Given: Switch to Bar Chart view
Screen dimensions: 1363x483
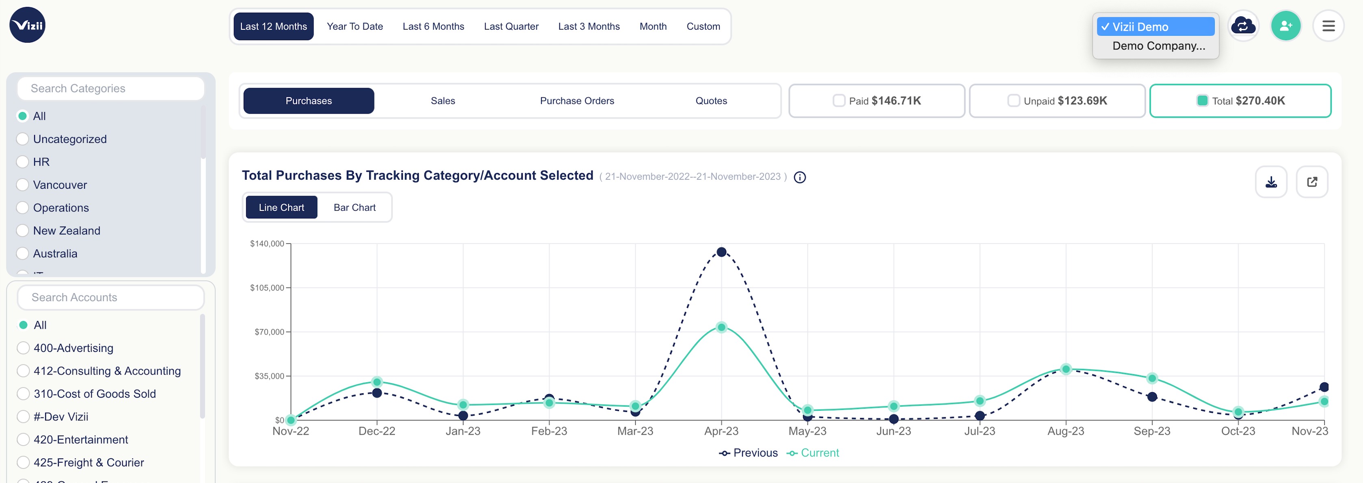Looking at the screenshot, I should click(x=354, y=207).
